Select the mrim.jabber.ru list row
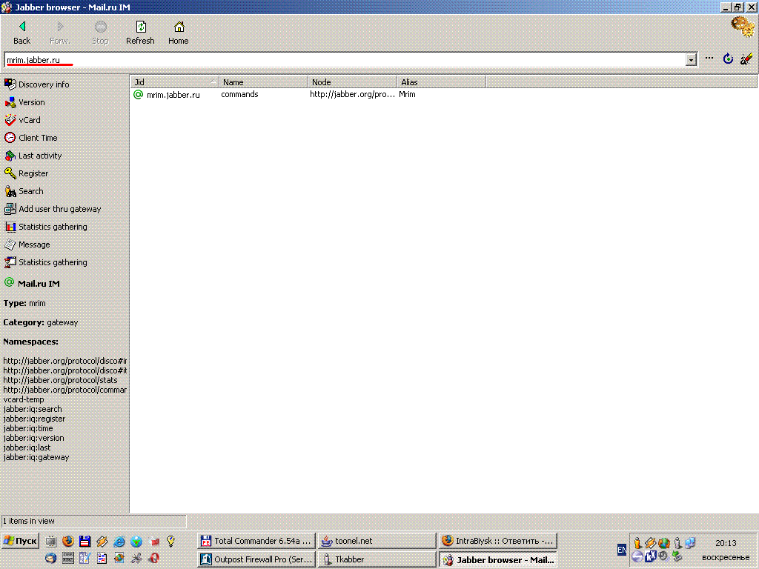 pos(173,95)
